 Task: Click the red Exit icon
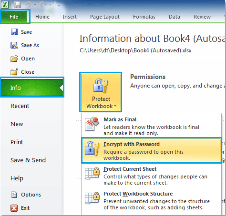[14, 208]
